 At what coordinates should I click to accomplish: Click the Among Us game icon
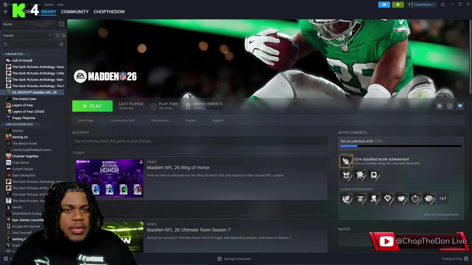point(8,137)
